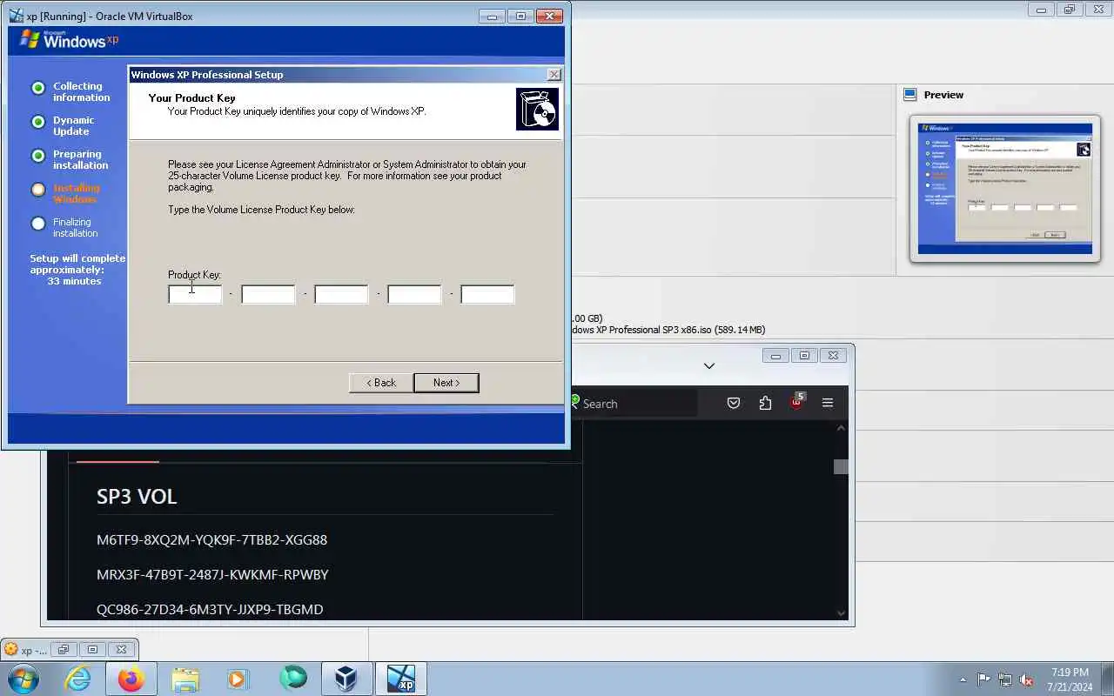Open the Pocket icon in Firefox toolbar
This screenshot has height=696, width=1114.
pyautogui.click(x=734, y=403)
